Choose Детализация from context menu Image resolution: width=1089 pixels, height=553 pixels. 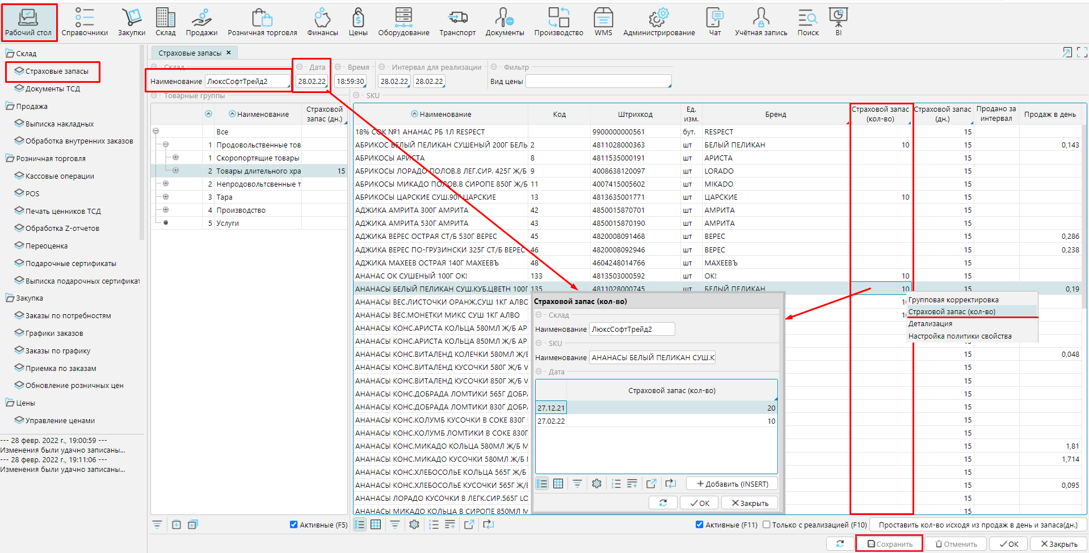(930, 324)
